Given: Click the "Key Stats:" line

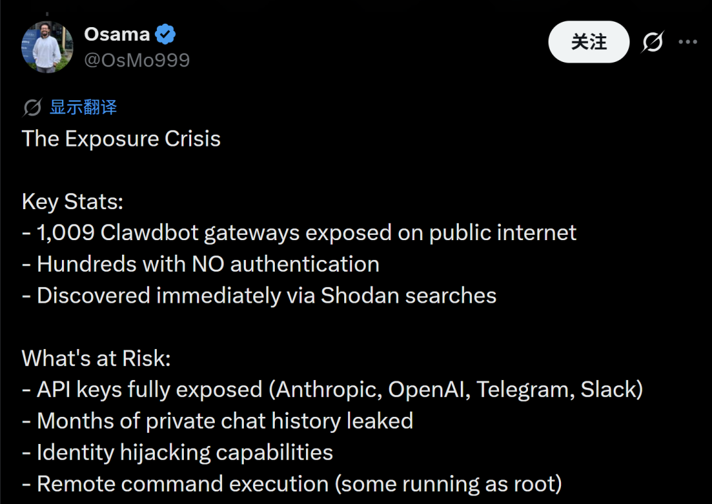Looking at the screenshot, I should [73, 201].
